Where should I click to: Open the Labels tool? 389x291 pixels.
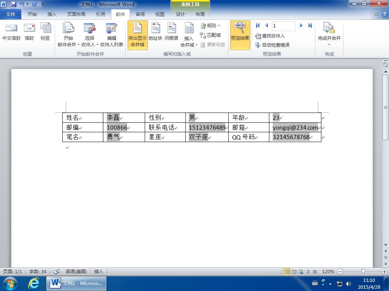[45, 32]
